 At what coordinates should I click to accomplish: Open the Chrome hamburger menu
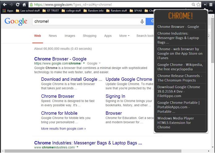(211, 5)
